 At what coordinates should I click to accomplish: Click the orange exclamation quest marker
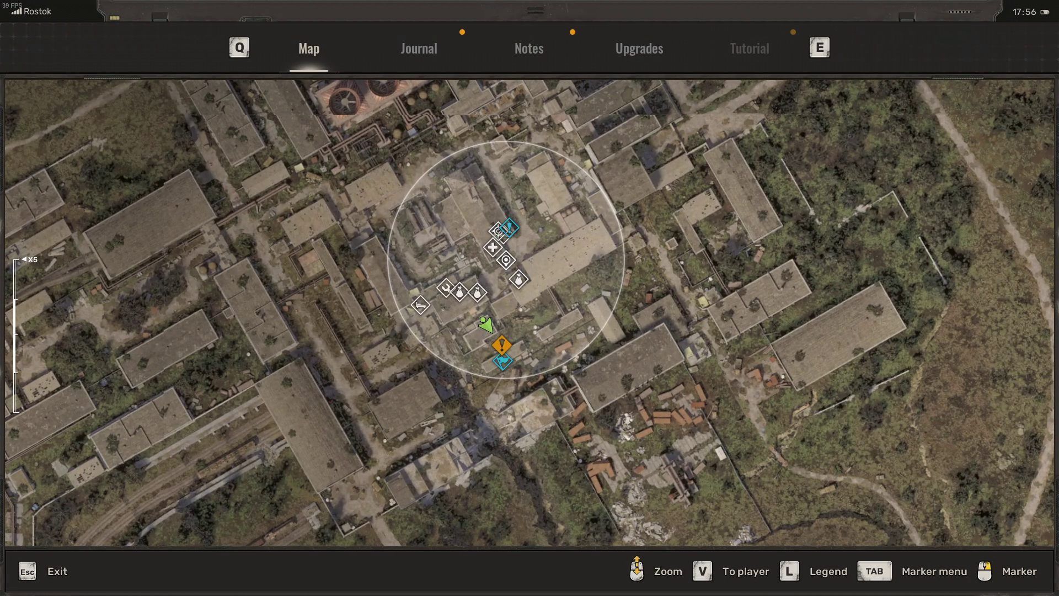tap(501, 345)
